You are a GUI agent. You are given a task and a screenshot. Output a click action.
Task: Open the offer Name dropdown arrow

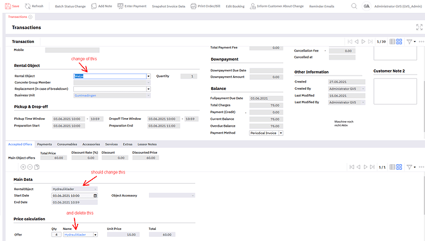point(95,234)
